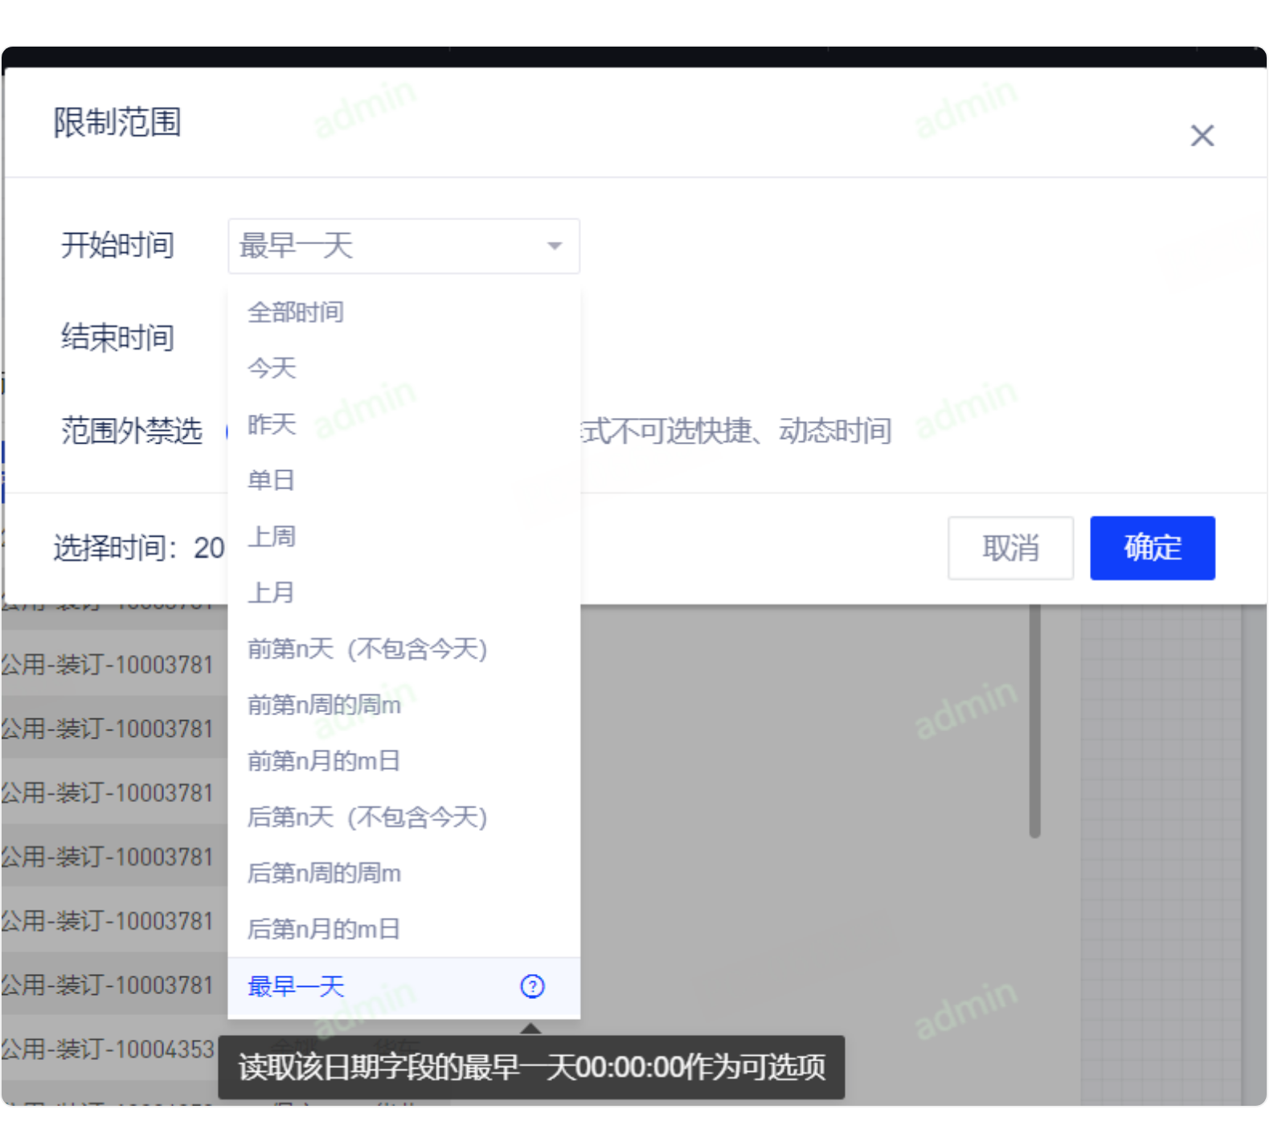Close the 限制范围 dialog with X
The width and height of the screenshot is (1286, 1146).
click(x=1202, y=135)
